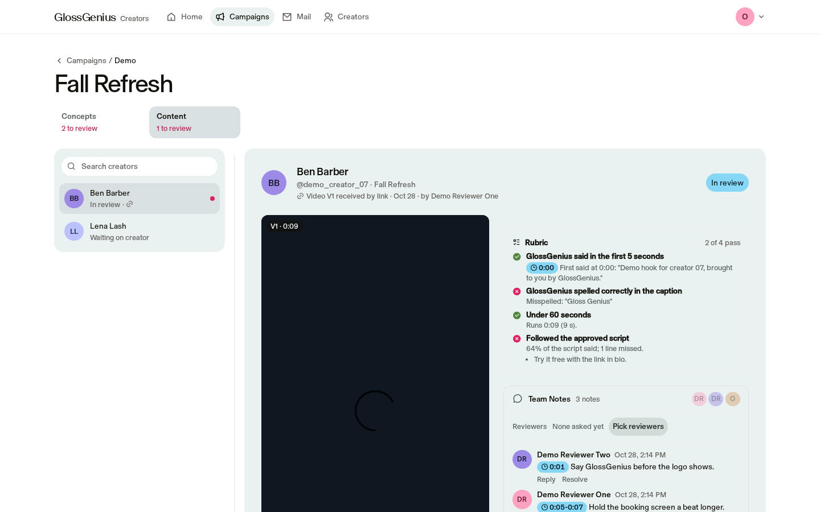Click the link icon beside Video V1 received
Viewport: 820px width, 512px height.
(x=300, y=196)
